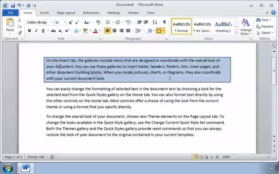Image resolution: width=279 pixels, height=174 pixels.
Task: Click the Shrink Font button
Action: [x=77, y=22]
